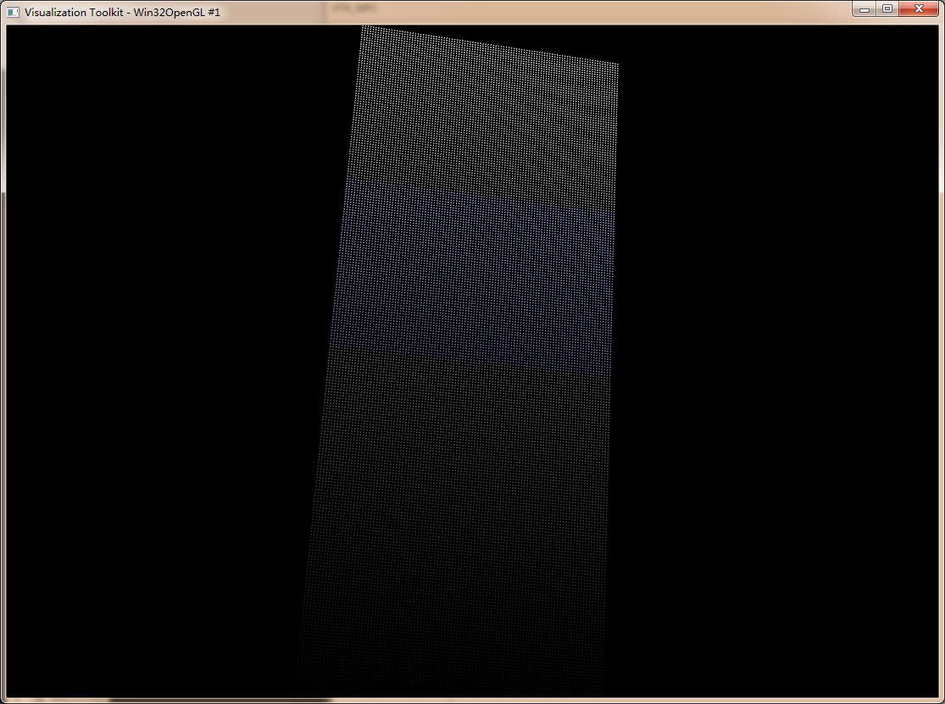The height and width of the screenshot is (704, 945).
Task: Maximize the Visualization Toolkit window
Action: (887, 9)
